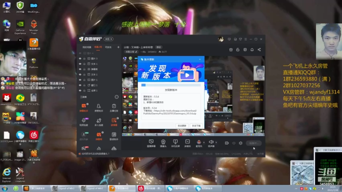The width and height of the screenshot is (342, 192).
Task: Select 121321.json file on desktop
Action: click(x=7, y=137)
